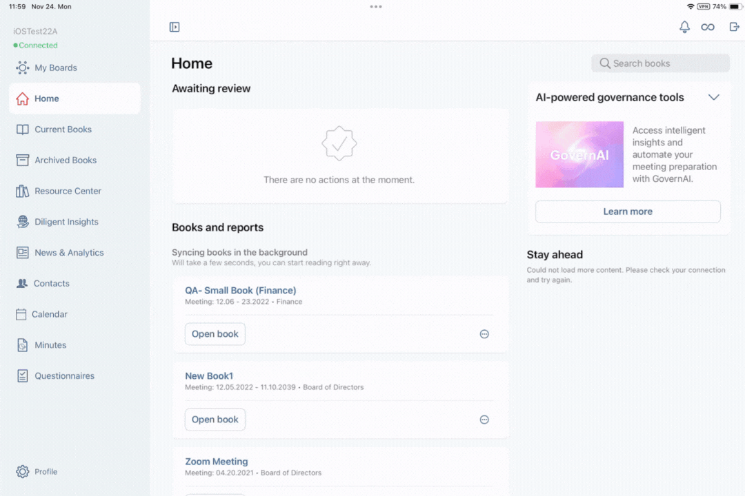Click the News & Analytics newspaper icon

pos(22,253)
